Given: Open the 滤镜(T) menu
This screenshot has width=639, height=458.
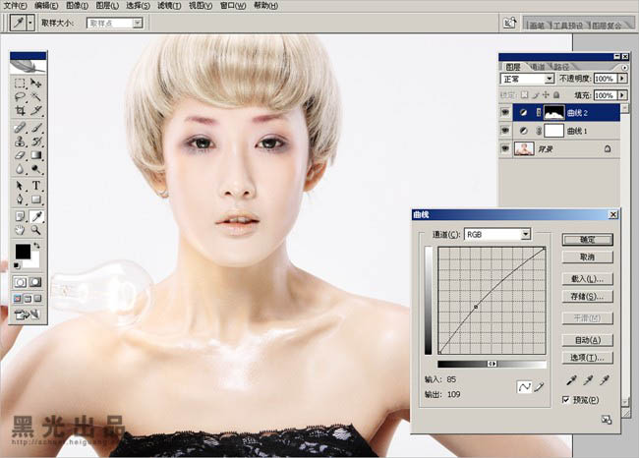Looking at the screenshot, I should click(169, 6).
